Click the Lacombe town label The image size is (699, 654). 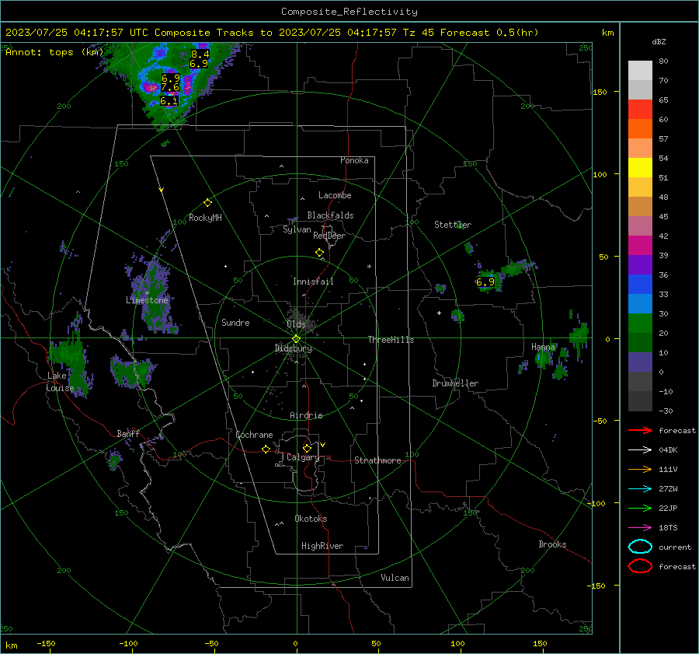point(335,195)
